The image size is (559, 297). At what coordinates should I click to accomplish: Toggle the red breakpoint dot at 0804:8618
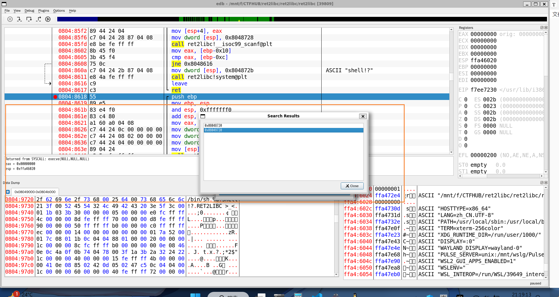tap(55, 97)
